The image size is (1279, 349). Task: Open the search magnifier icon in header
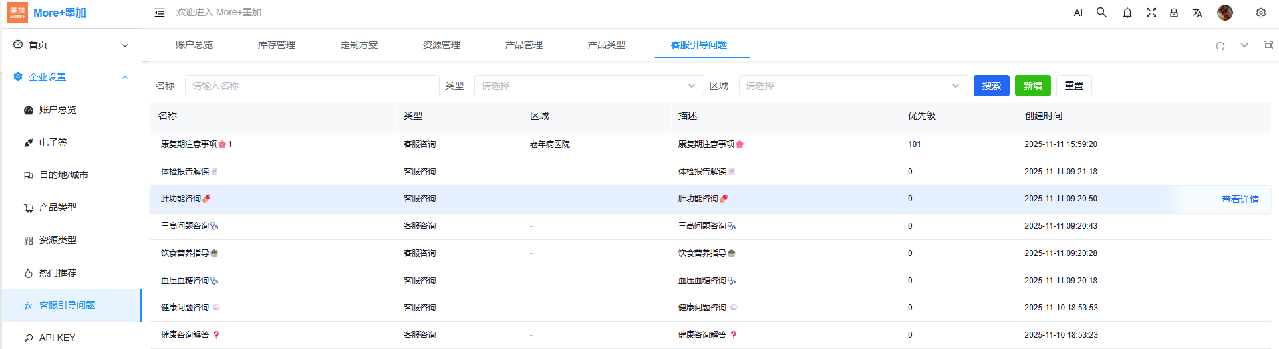point(1101,13)
